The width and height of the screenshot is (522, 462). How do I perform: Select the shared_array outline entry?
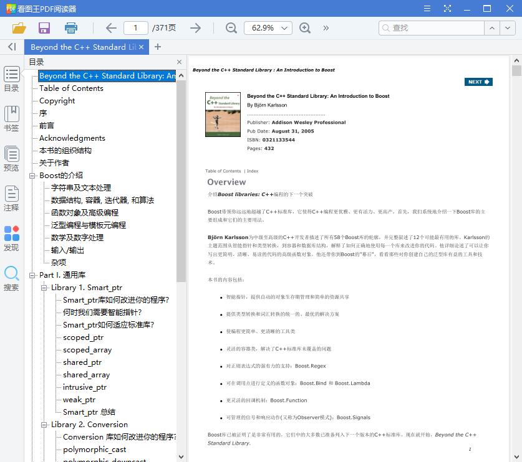click(x=86, y=375)
